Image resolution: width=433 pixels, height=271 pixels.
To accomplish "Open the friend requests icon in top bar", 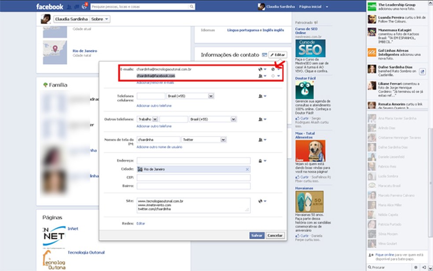I will (69, 7).
